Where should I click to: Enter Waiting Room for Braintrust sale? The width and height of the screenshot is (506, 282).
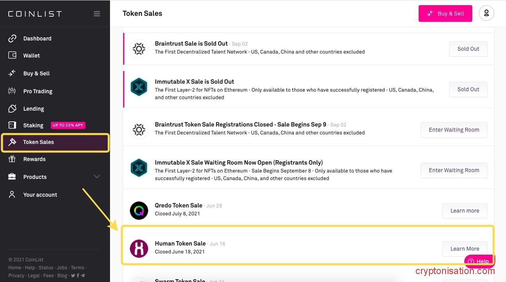(454, 130)
